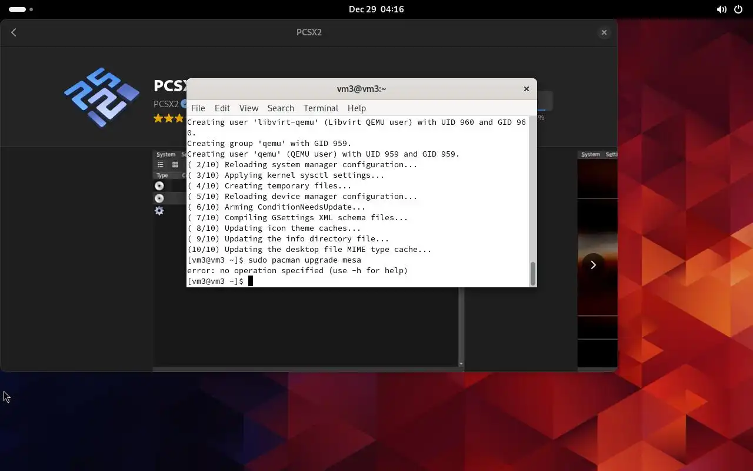Viewport: 753px width, 471px height.
Task: Open the clock showing Dec 29 04:16
Action: point(376,9)
